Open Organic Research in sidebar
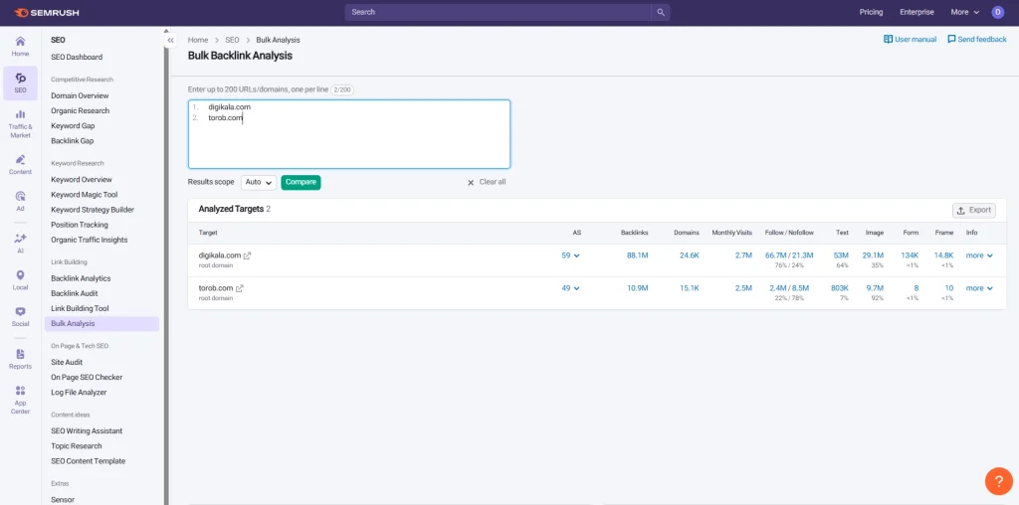Image resolution: width=1019 pixels, height=505 pixels. [x=80, y=111]
